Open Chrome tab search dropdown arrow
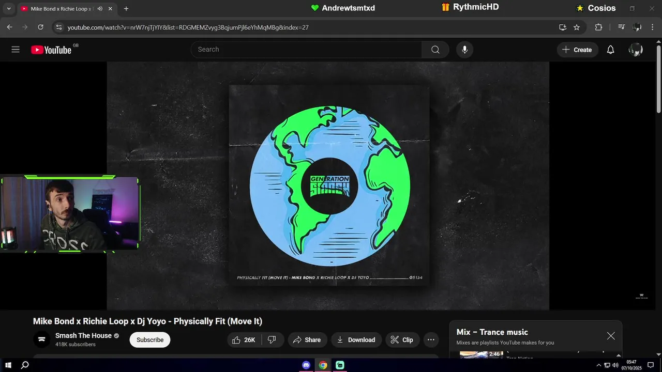The image size is (662, 372). coord(8,9)
